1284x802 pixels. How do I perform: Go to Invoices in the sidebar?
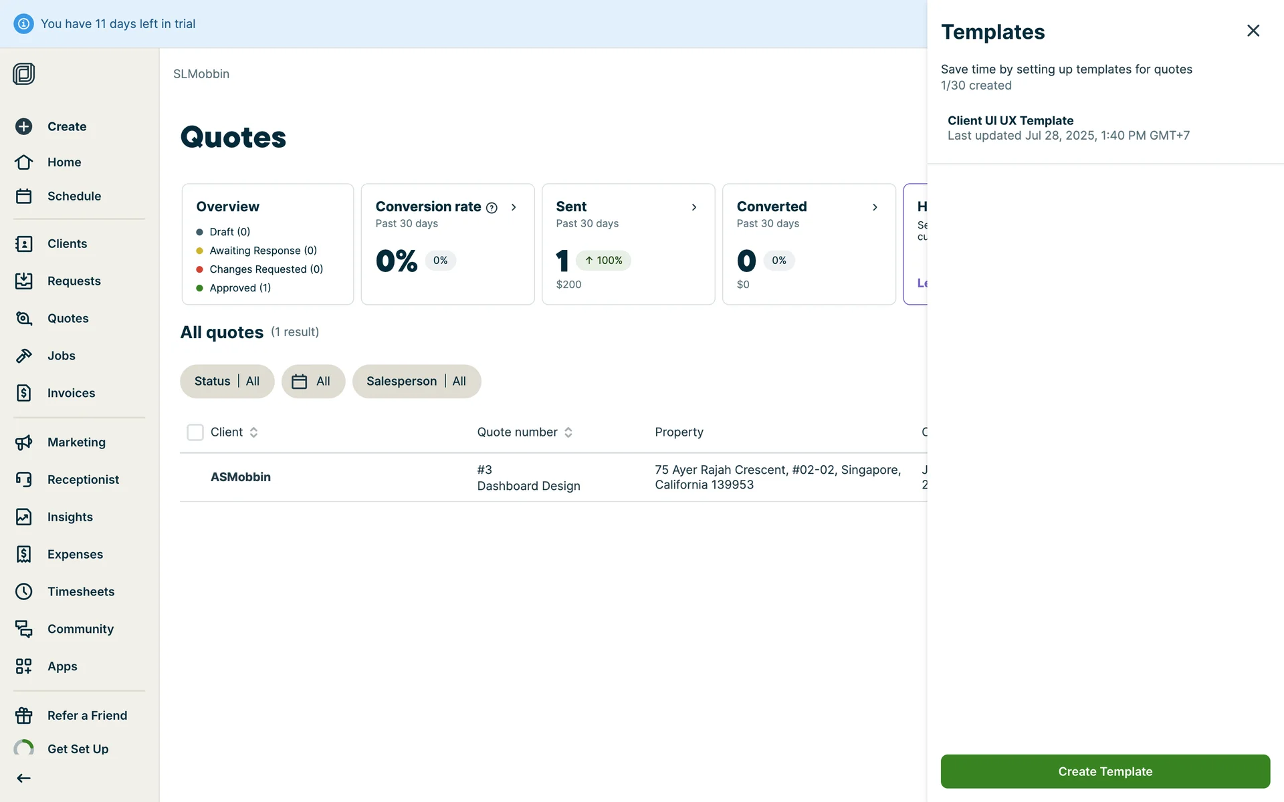(71, 393)
